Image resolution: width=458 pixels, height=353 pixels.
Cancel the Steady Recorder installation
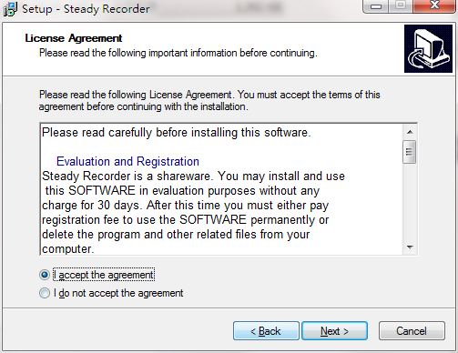(412, 331)
